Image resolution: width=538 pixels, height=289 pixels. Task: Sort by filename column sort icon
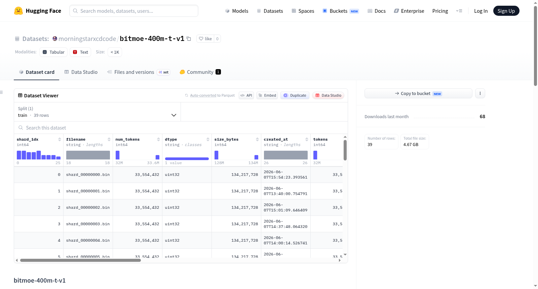(109, 139)
